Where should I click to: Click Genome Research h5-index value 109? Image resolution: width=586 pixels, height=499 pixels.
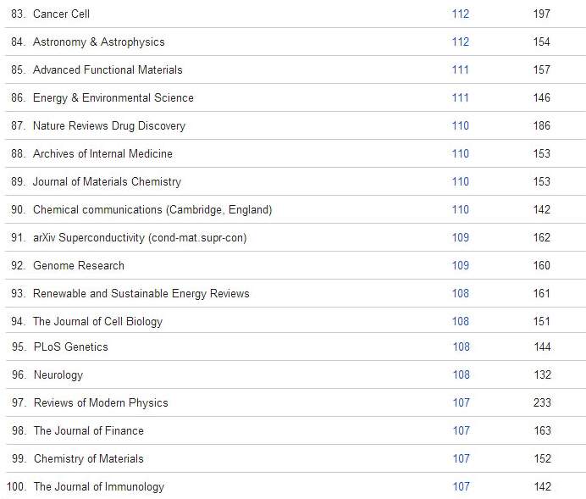click(x=461, y=265)
